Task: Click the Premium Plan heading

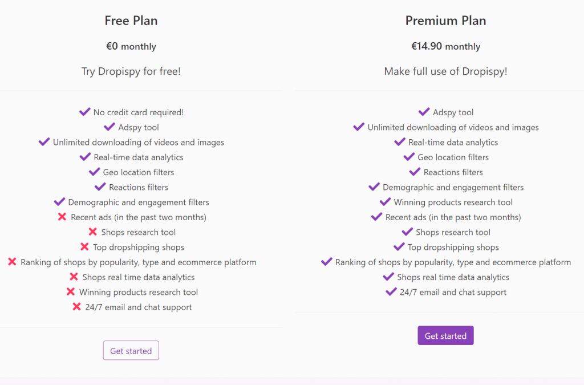Action: point(445,21)
